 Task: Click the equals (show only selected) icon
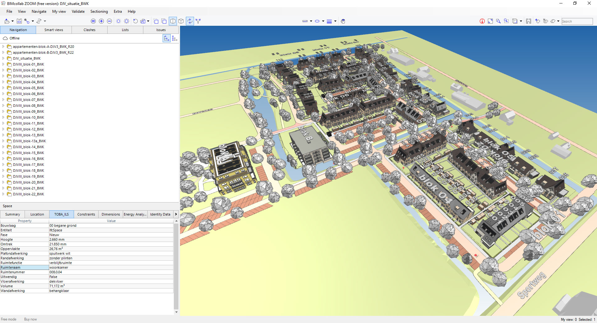93,21
